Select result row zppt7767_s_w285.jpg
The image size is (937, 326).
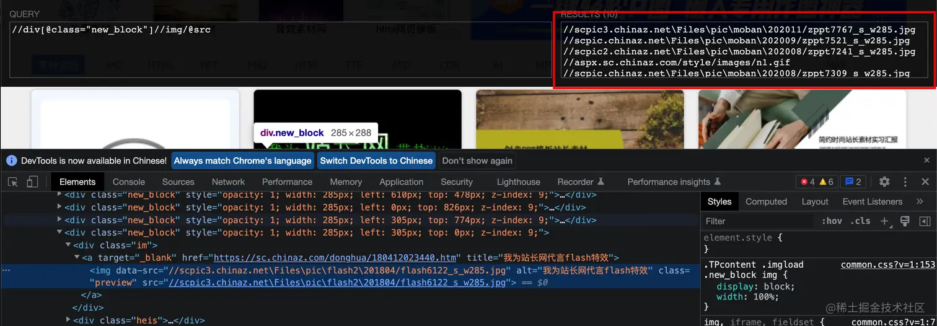[739, 30]
